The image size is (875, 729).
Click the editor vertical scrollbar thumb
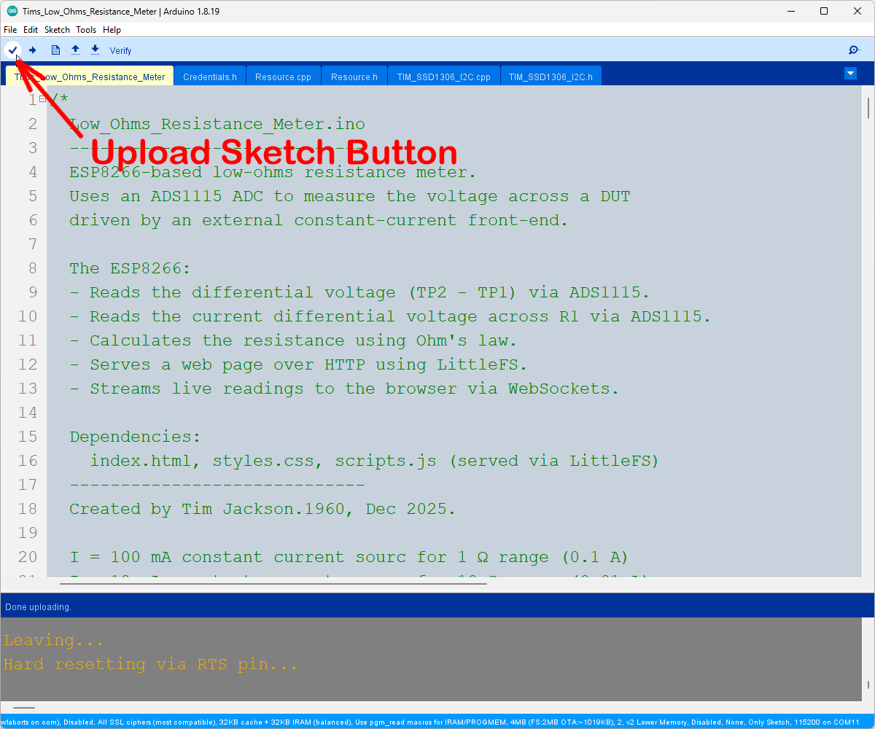tap(868, 107)
